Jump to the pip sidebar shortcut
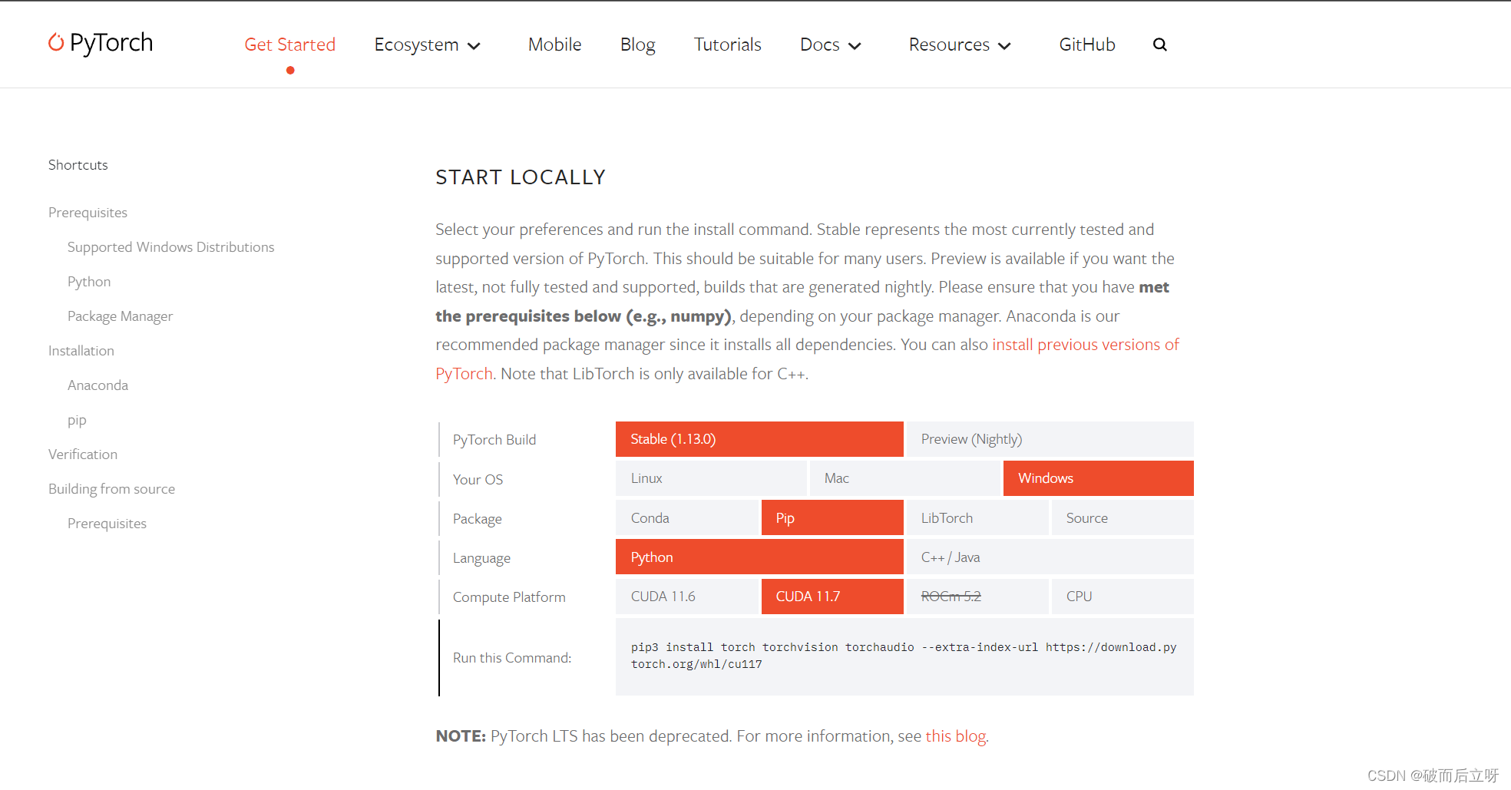This screenshot has height=790, width=1511. coord(77,420)
